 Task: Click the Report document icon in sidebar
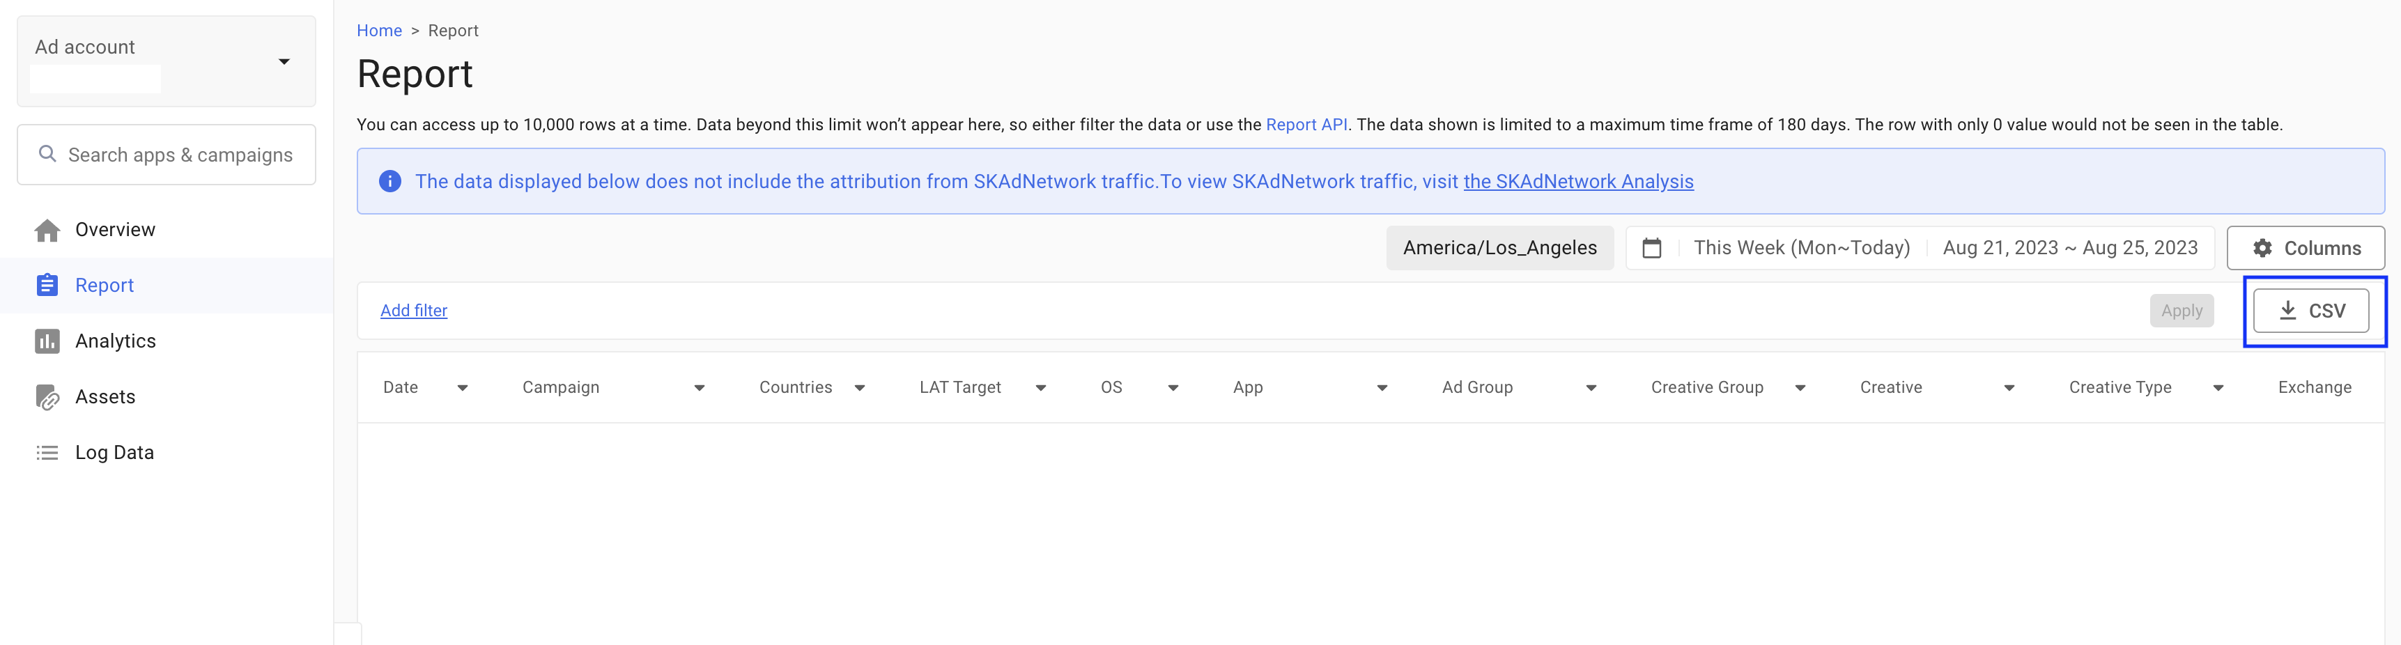coord(47,285)
